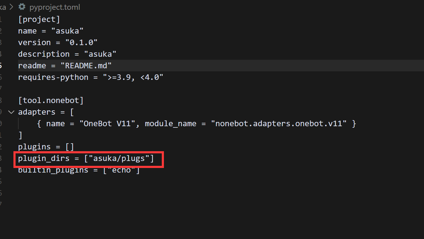This screenshot has height=239, width=424.
Task: Click the description key word
Action: point(44,54)
